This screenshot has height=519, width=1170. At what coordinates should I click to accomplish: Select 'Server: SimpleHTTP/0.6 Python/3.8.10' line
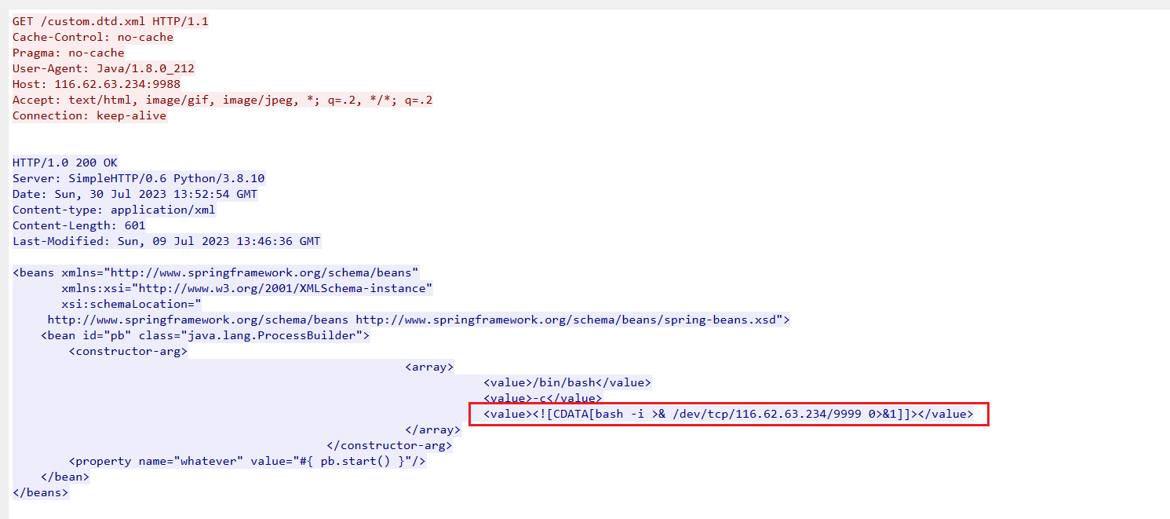click(x=139, y=178)
